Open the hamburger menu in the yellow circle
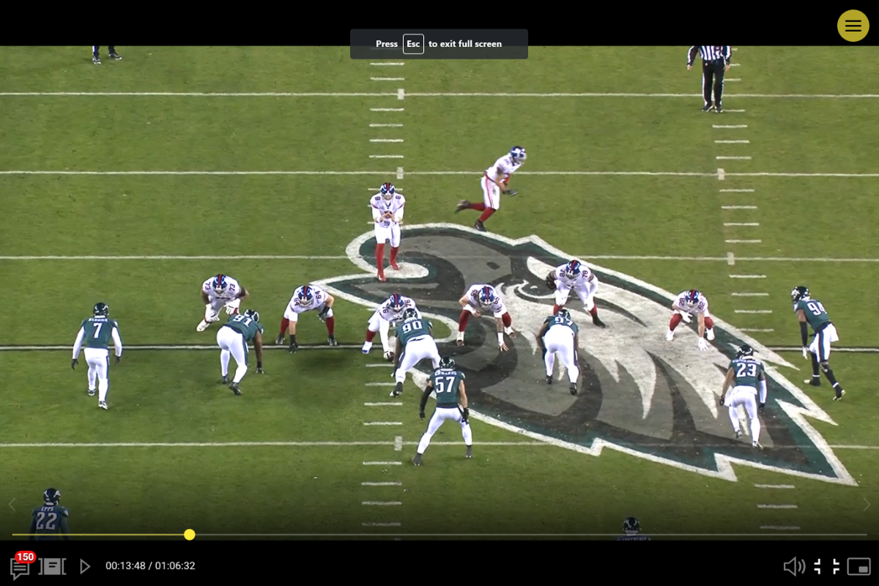This screenshot has height=586, width=879. [x=853, y=26]
